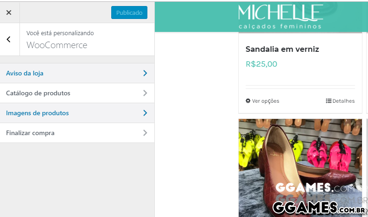The image size is (368, 217).
Task: Open the Imagens de produtos section
Action: (x=77, y=113)
